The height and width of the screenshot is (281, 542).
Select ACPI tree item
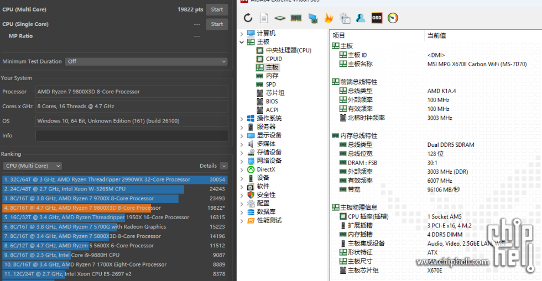272,110
